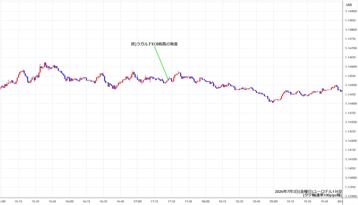Screen dimensions: 358x205
Task: Click the 17:15 time axis label
Action: click(154, 201)
